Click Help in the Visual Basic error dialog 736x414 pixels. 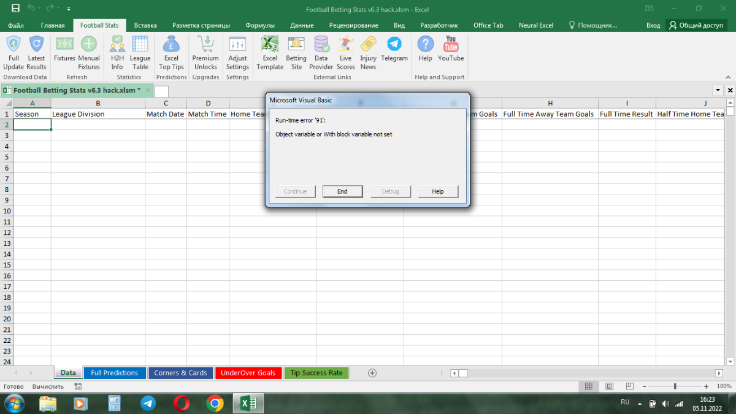pyautogui.click(x=438, y=191)
